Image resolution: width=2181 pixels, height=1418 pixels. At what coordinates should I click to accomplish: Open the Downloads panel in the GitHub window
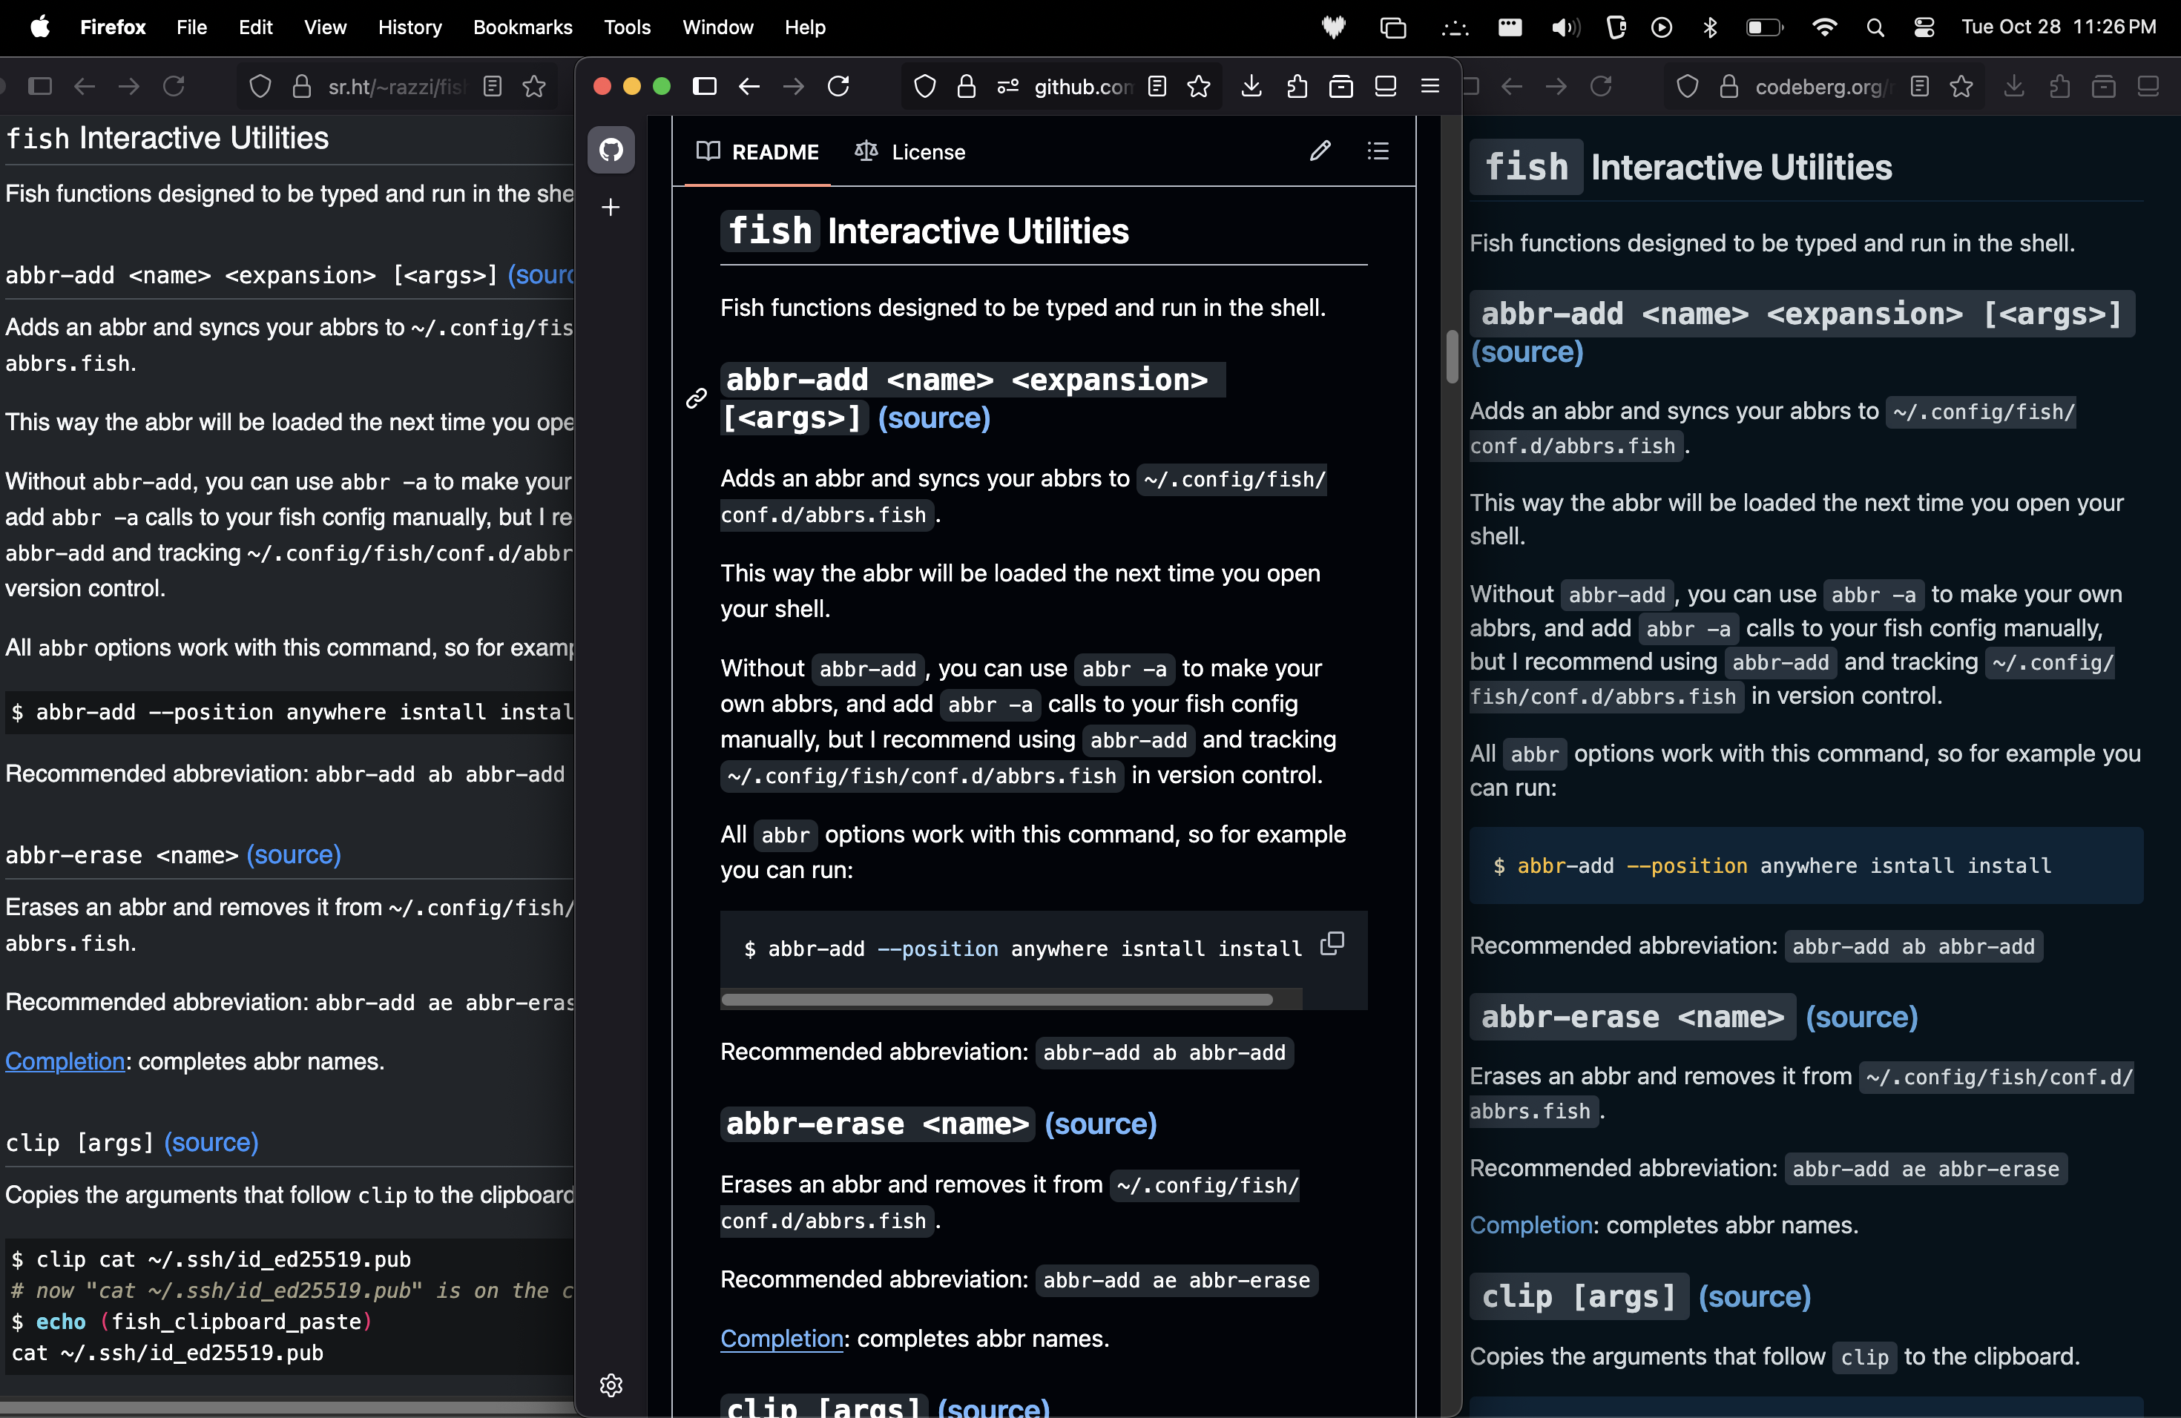[x=1251, y=86]
